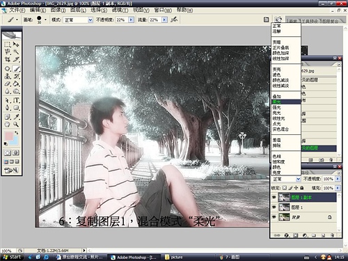Hide layer '图层 1' with eye icon
Screen dimensions: 348x261
pyautogui.click(x=274, y=207)
